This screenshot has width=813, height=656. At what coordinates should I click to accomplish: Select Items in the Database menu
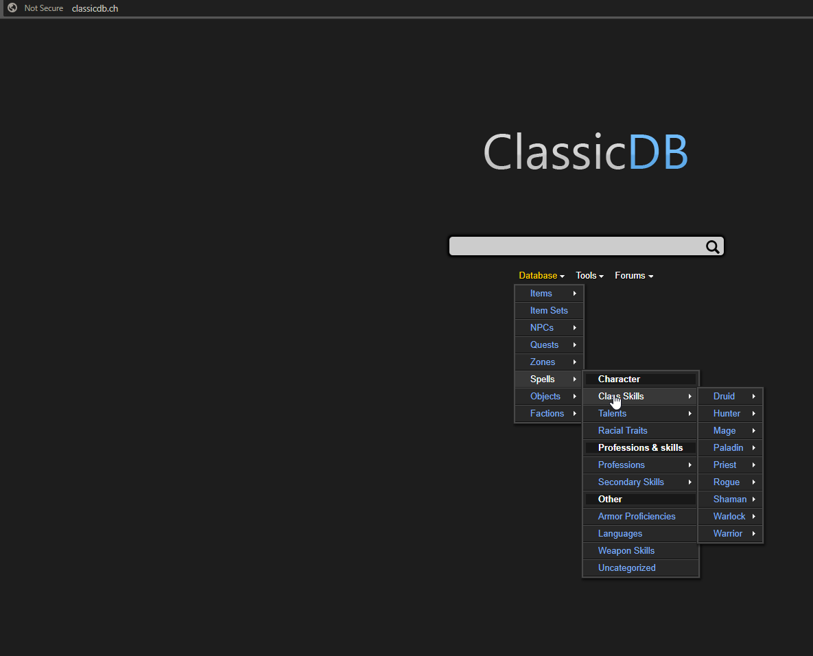(549, 294)
